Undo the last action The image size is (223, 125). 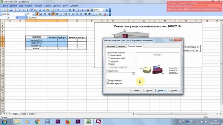[58, 10]
